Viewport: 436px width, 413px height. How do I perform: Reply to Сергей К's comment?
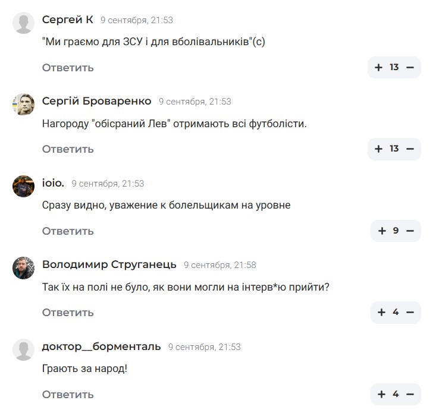click(68, 67)
